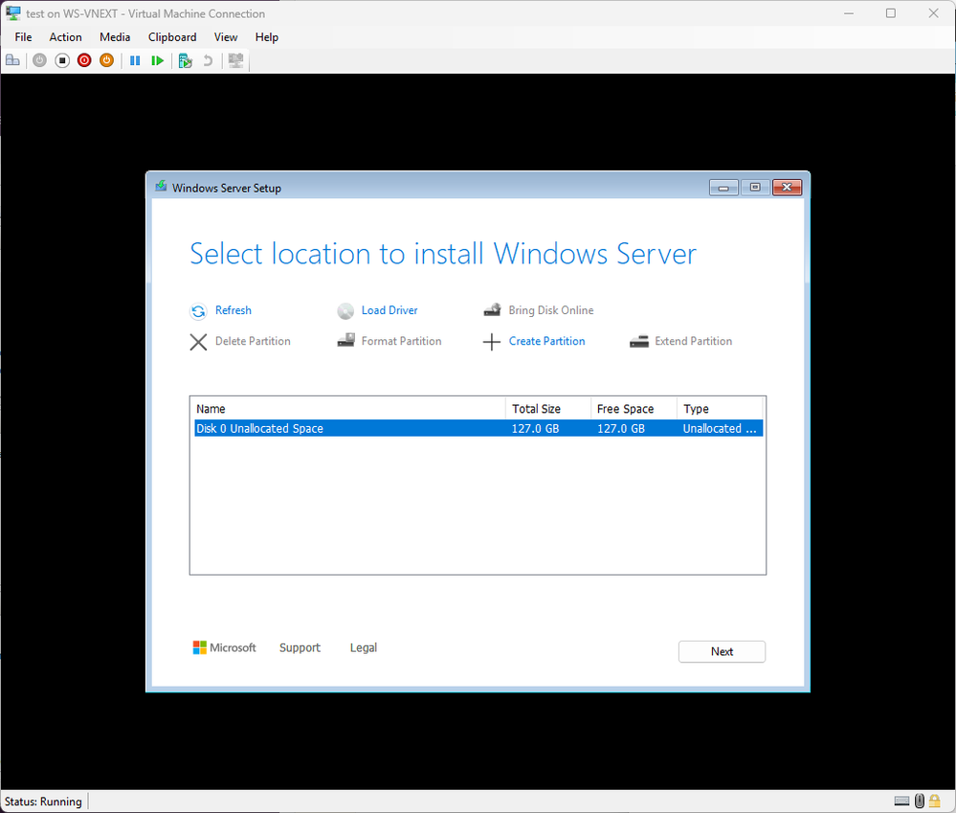Open the Action menu
The height and width of the screenshot is (813, 956).
pyautogui.click(x=65, y=37)
